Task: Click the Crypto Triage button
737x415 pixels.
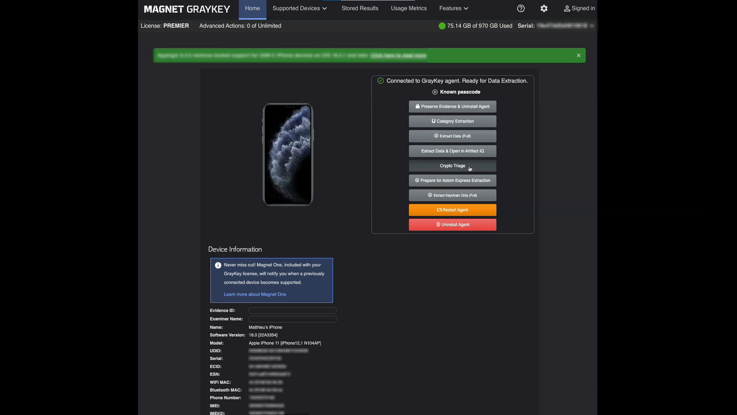Action: 452,166
